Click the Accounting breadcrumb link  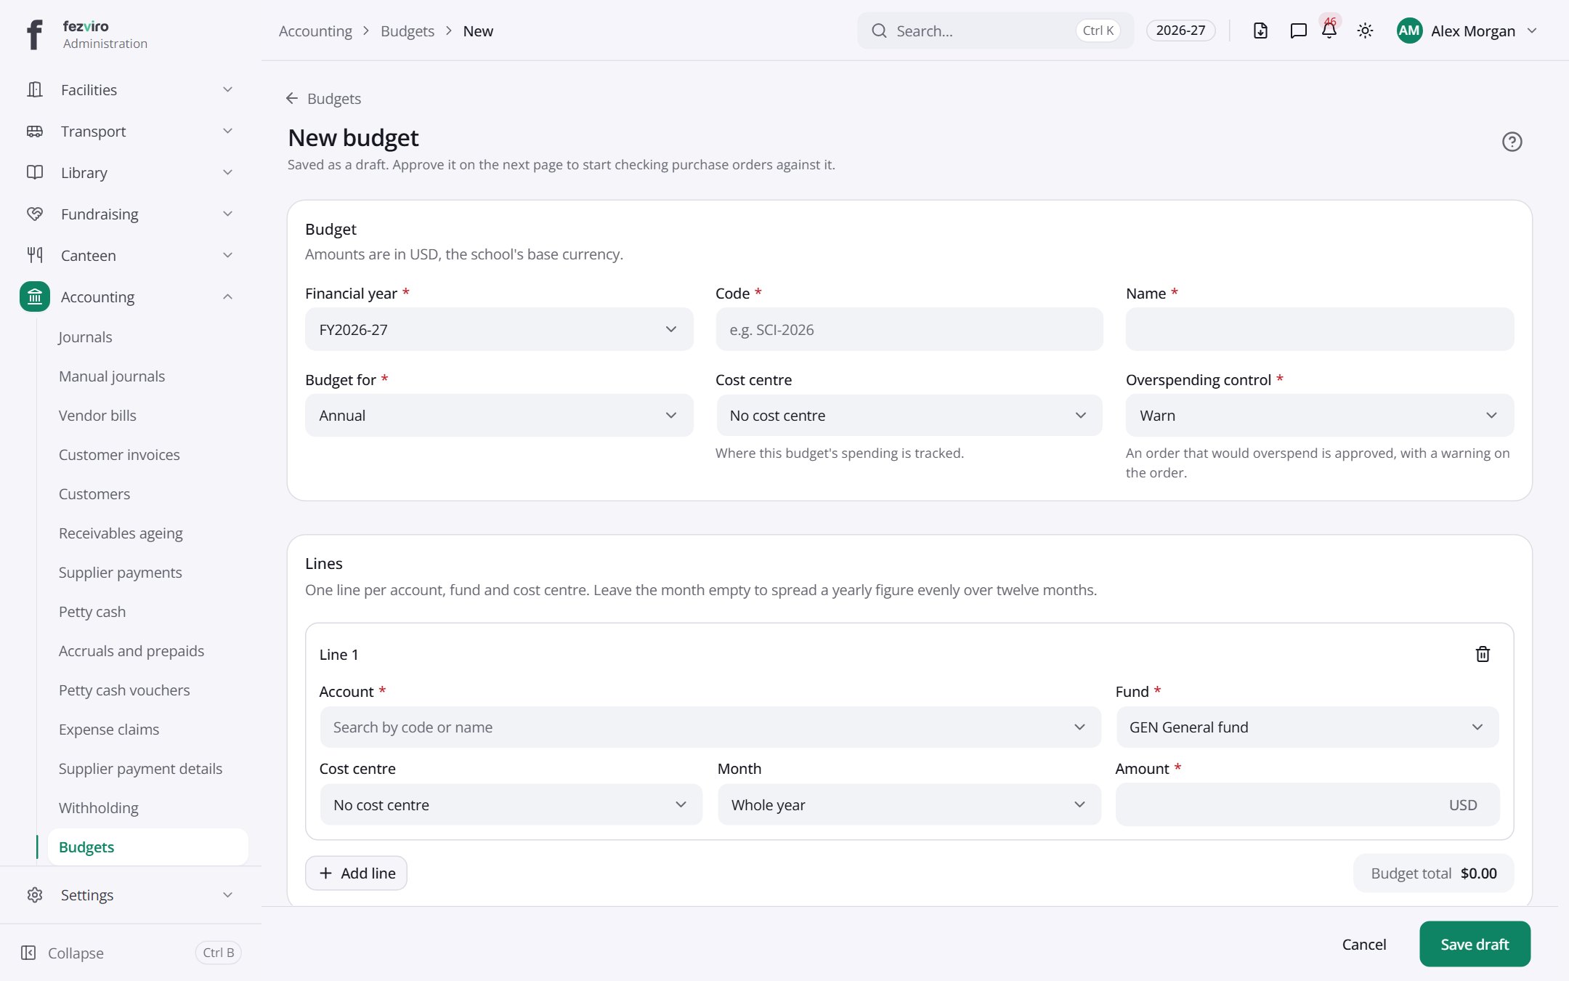[315, 31]
